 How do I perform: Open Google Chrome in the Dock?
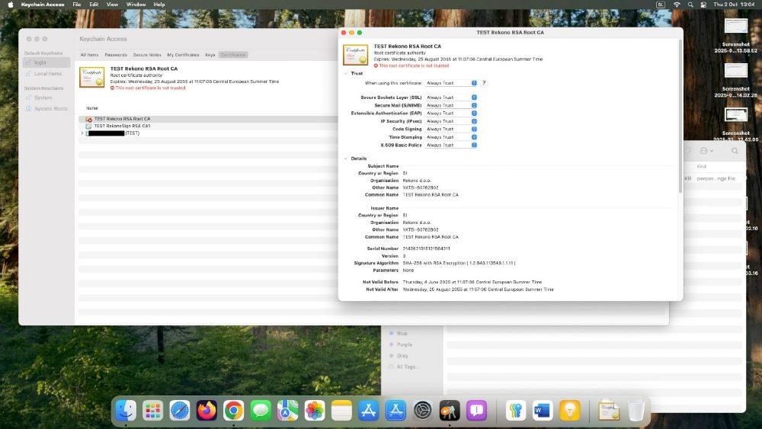(x=234, y=411)
